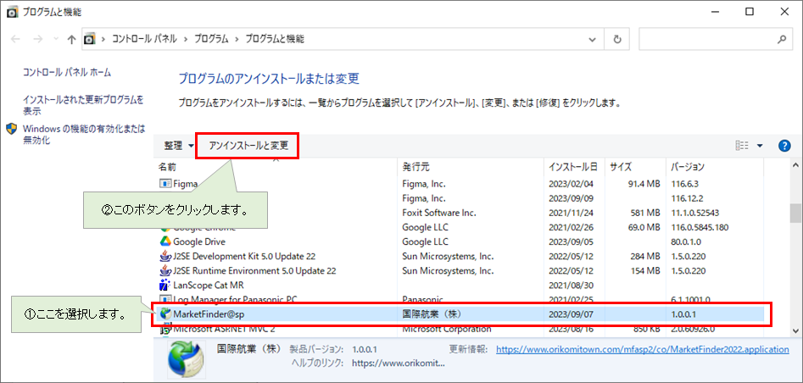The height and width of the screenshot is (383, 803).
Task: Click the アンインストールと変更 button
Action: pyautogui.click(x=248, y=146)
